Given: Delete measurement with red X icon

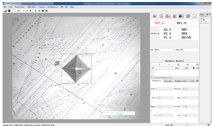Looking at the screenshot, I should click(x=175, y=16).
